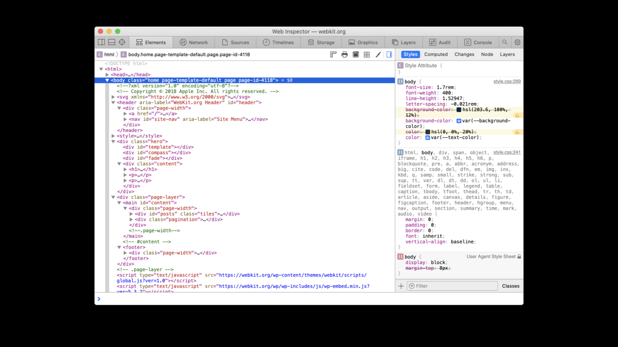Toggle the details sidebar icon
The image size is (618, 347).
(x=389, y=55)
